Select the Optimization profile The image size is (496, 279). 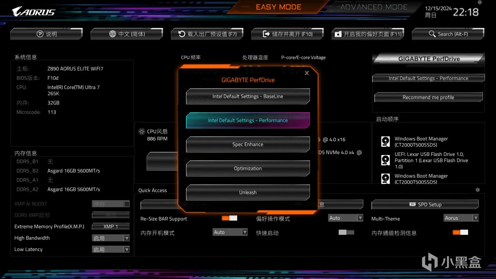pos(248,169)
